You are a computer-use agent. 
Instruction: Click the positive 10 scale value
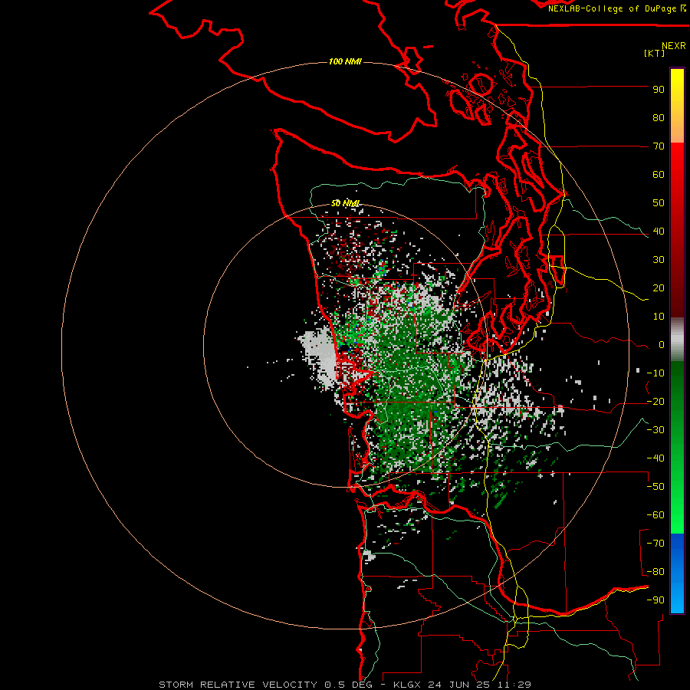[659, 317]
